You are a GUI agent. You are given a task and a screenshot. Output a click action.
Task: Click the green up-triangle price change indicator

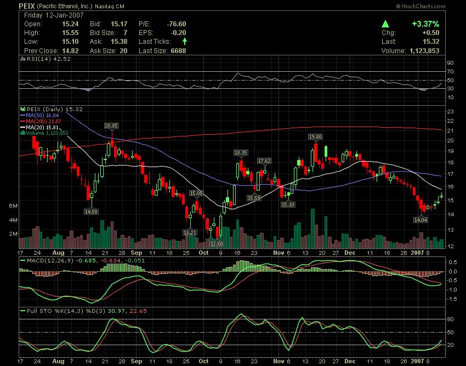pyautogui.click(x=385, y=24)
